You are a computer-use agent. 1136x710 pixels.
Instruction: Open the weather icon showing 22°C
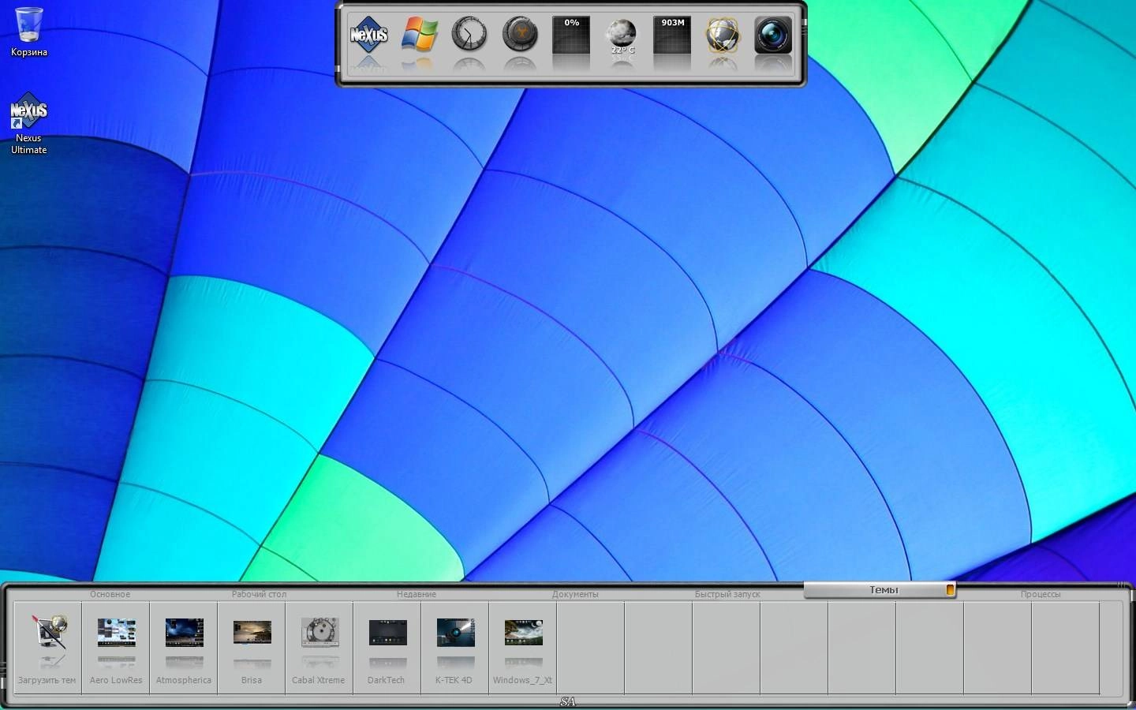(622, 35)
